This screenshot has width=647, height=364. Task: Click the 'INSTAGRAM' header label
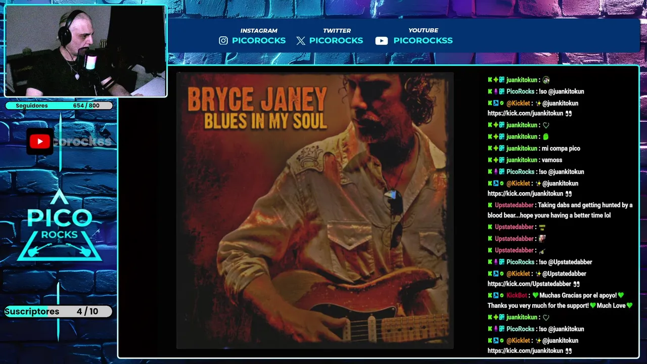259,31
